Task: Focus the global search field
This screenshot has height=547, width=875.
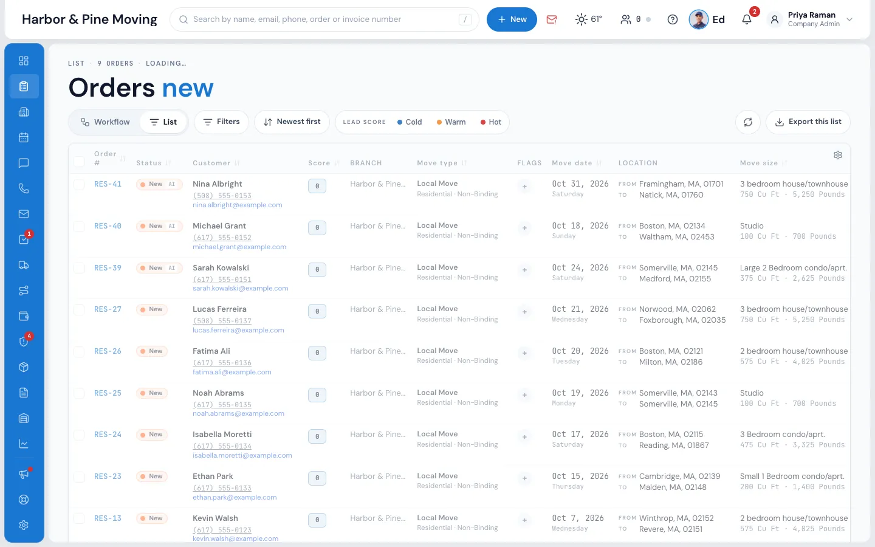Action: 324,19
